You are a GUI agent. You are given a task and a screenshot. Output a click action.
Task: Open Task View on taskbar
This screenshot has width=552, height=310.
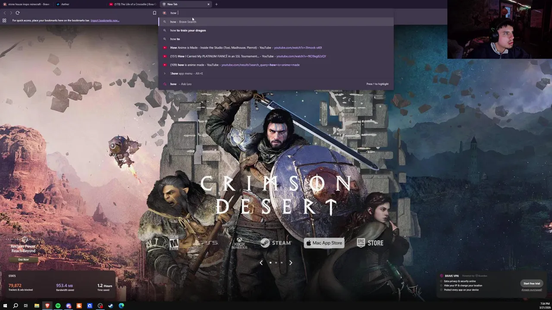(26, 306)
